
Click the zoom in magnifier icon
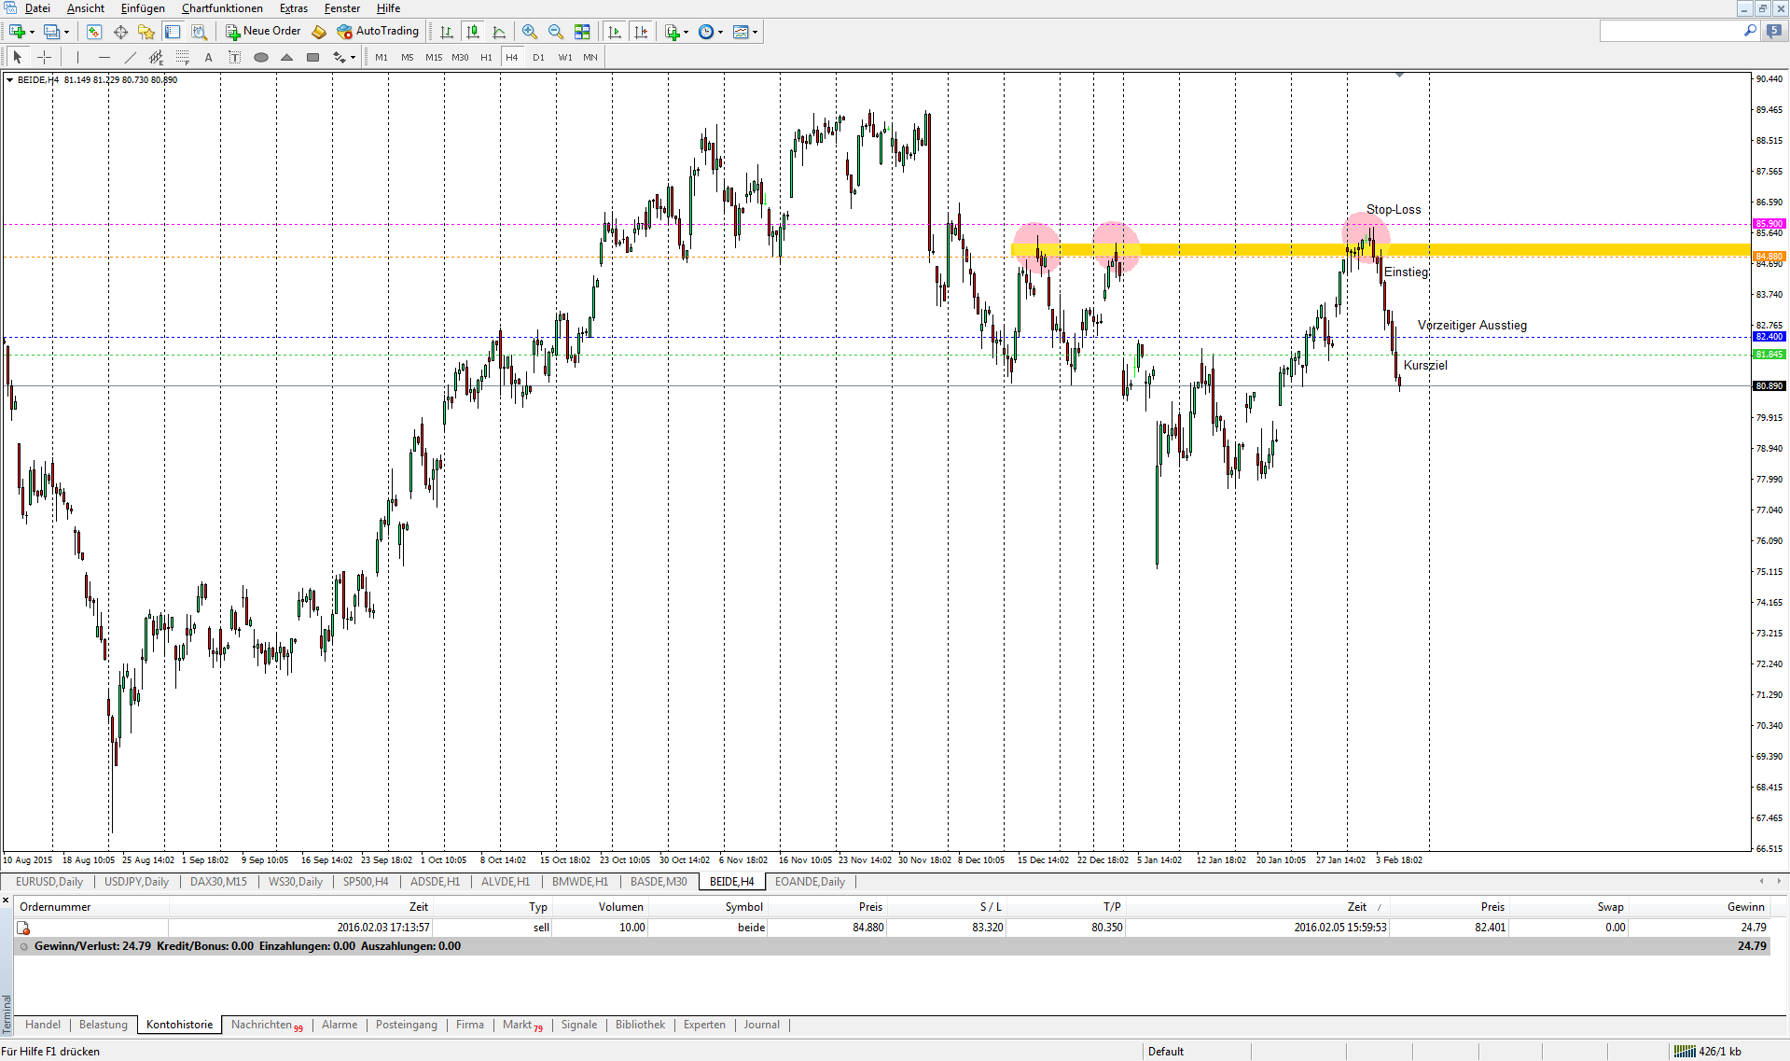[529, 32]
